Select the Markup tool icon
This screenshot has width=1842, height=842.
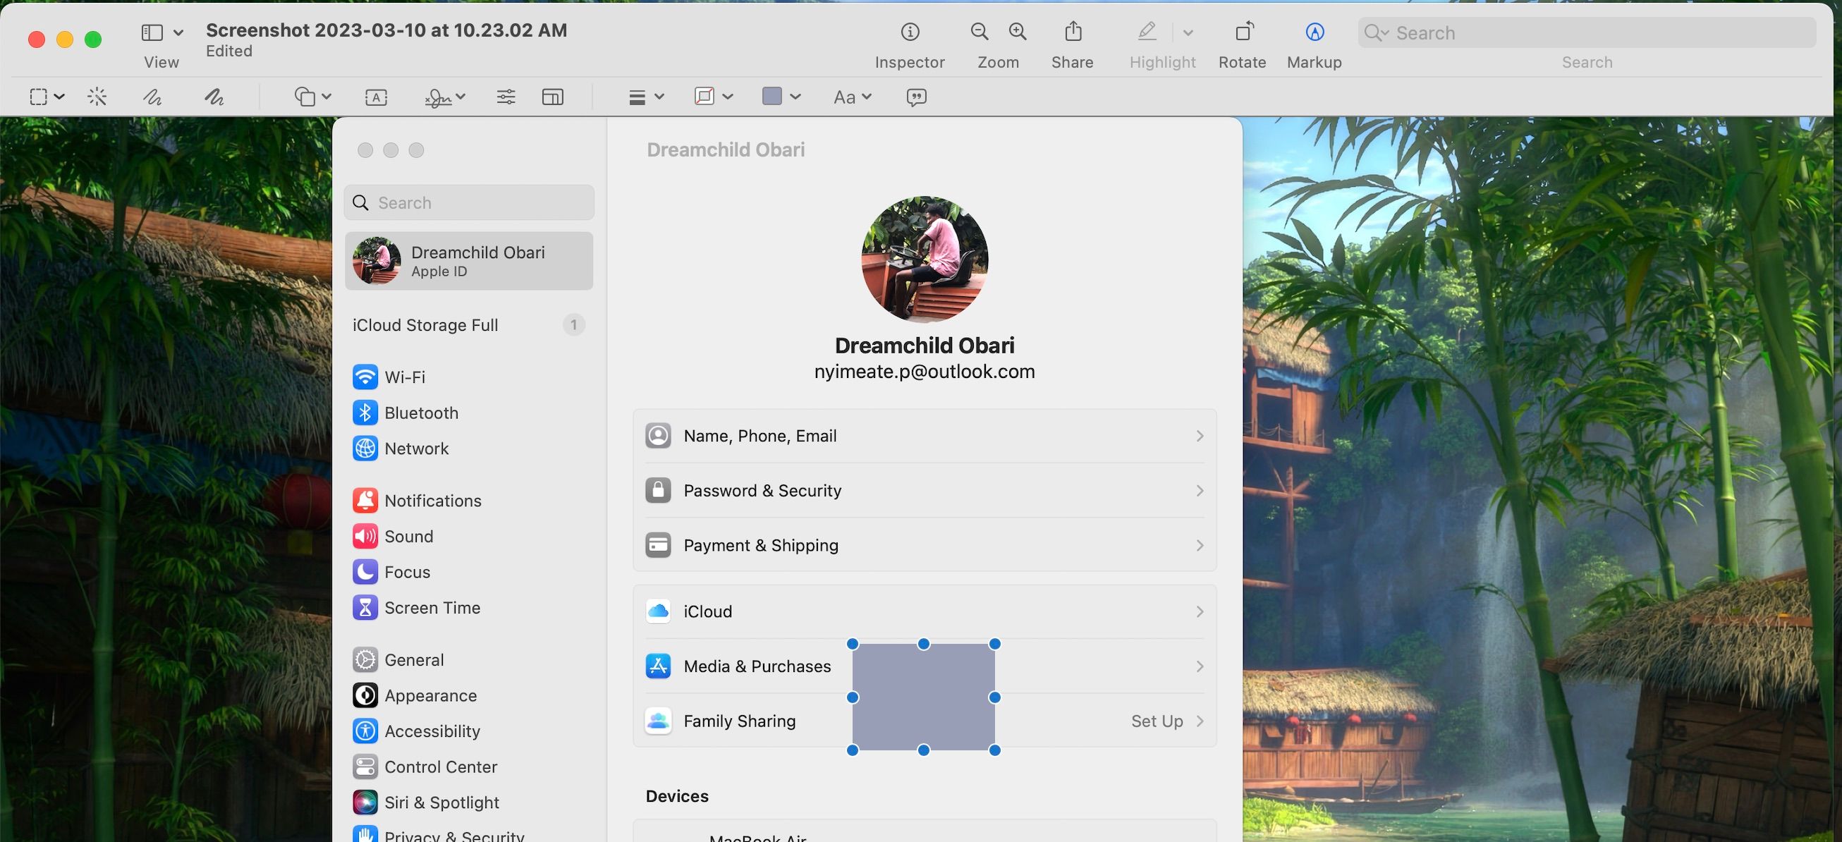[1313, 30]
